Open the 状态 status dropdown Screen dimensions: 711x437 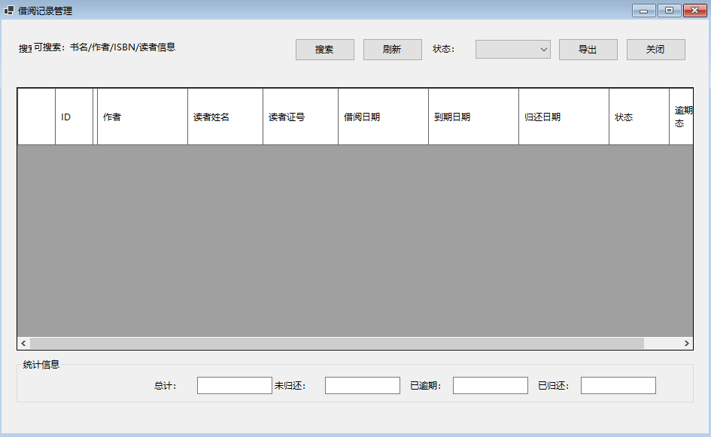click(512, 49)
